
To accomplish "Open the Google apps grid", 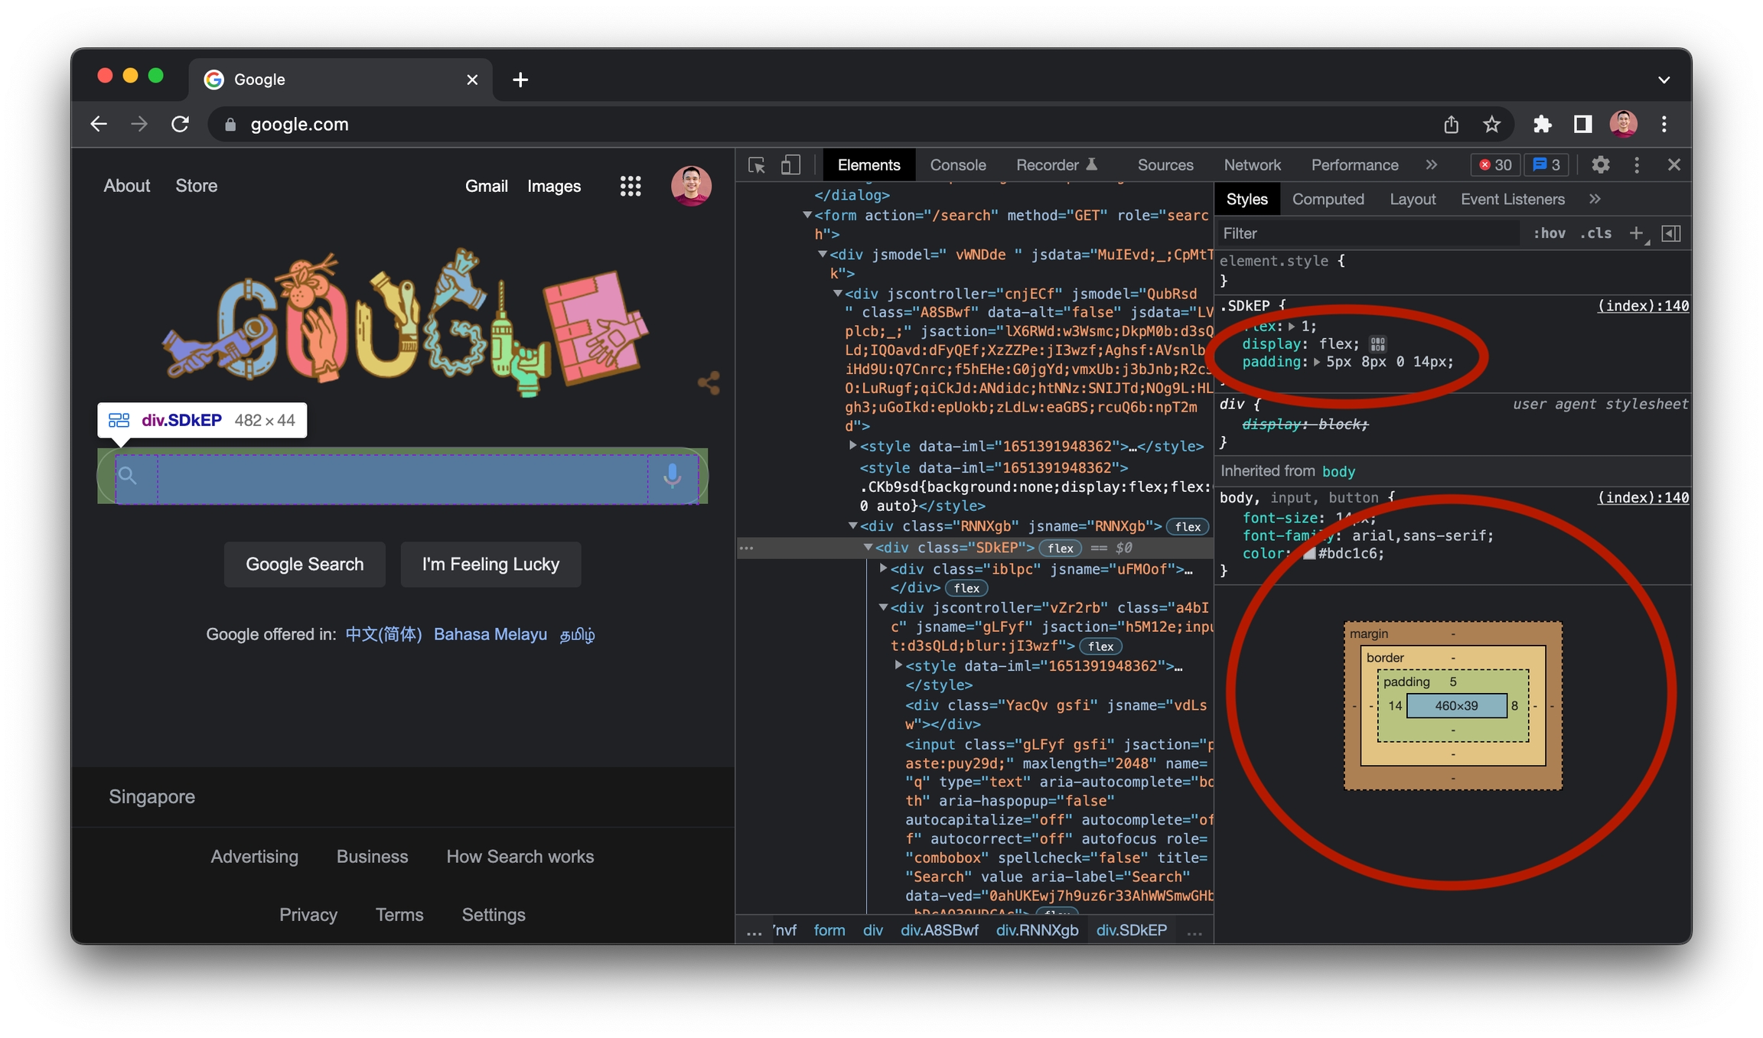I will click(x=631, y=186).
